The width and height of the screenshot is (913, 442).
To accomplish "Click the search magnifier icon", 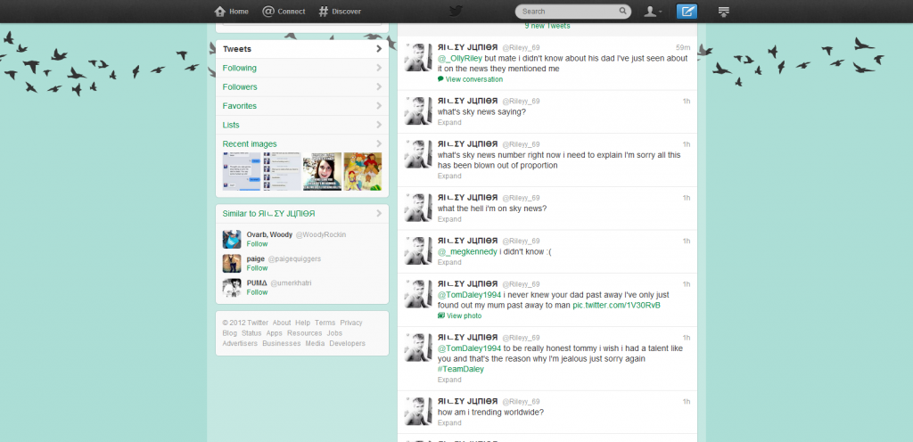I will click(622, 11).
